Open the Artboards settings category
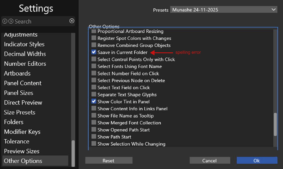This screenshot has height=169, width=283. 17,73
